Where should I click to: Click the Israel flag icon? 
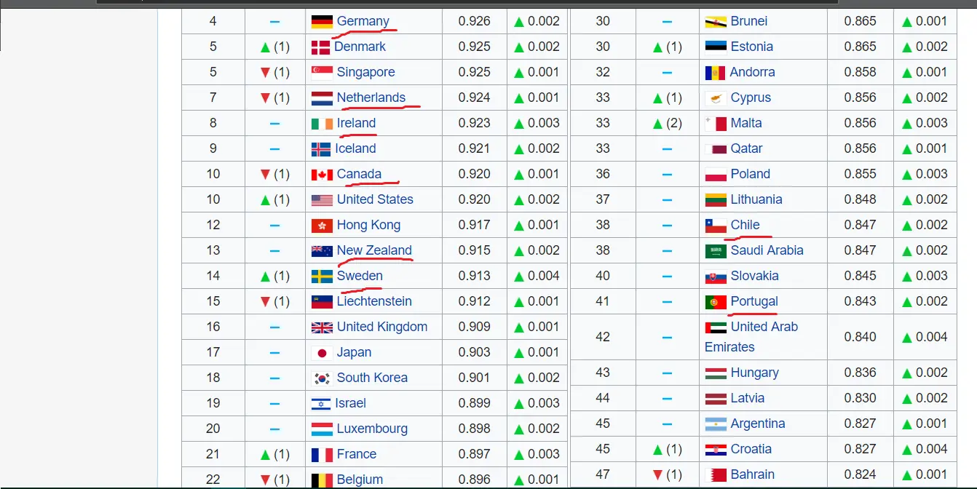[x=321, y=404]
